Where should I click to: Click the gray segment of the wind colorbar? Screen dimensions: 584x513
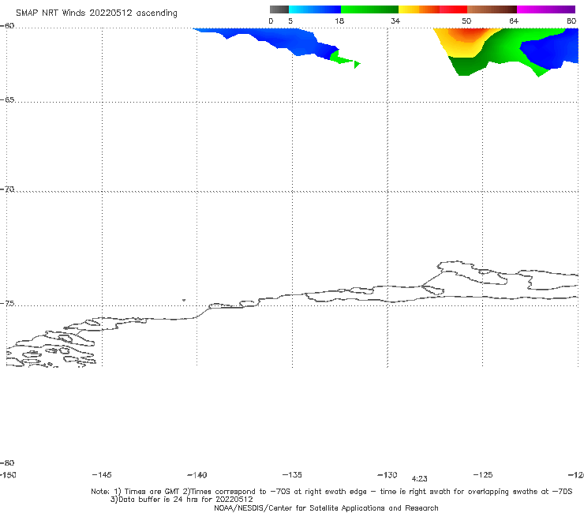point(279,9)
